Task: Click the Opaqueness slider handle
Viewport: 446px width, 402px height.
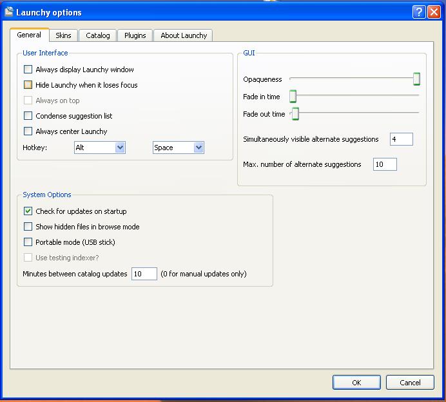Action: click(416, 79)
